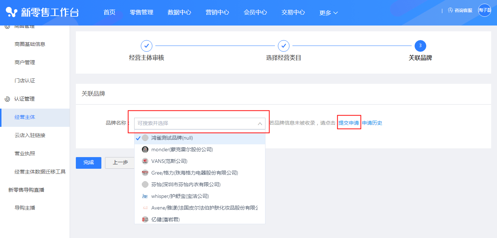Expand the 更多 menu in top navigation
Viewport: 497px width, 238px height.
329,13
